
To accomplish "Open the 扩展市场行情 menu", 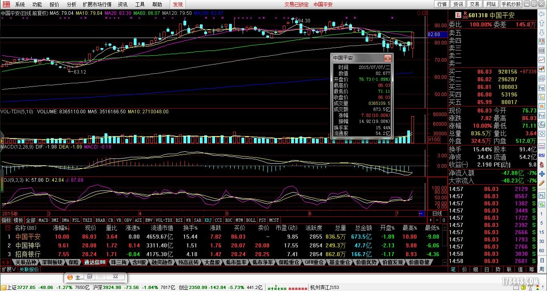I will 97,4.
